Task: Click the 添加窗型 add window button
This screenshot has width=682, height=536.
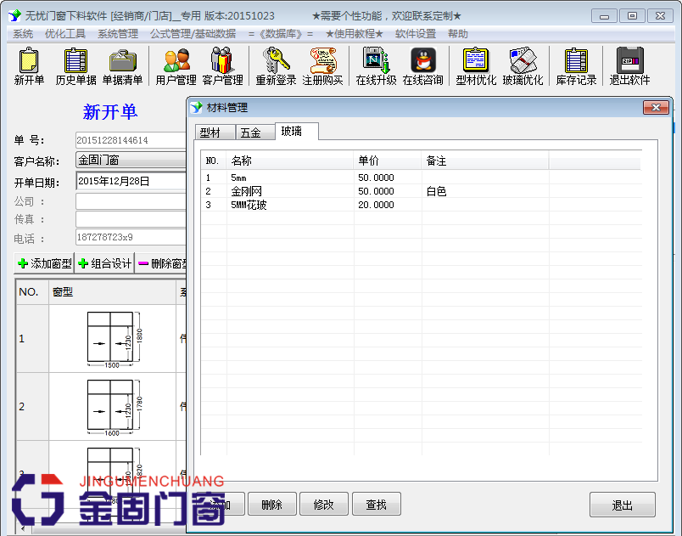Action: click(43, 262)
